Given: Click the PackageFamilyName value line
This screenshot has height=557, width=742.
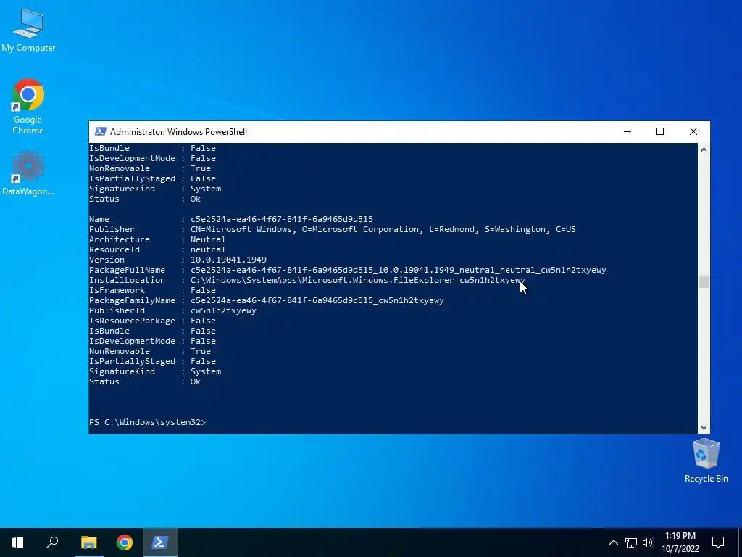Looking at the screenshot, I should [317, 300].
